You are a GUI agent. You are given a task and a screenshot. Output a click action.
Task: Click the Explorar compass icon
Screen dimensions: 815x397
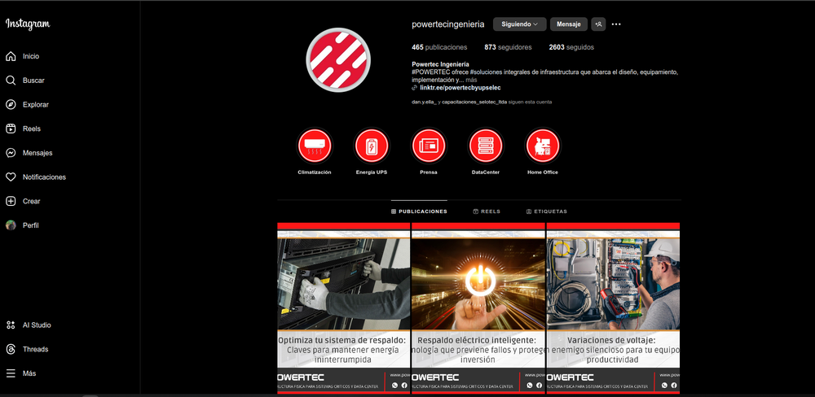(11, 104)
